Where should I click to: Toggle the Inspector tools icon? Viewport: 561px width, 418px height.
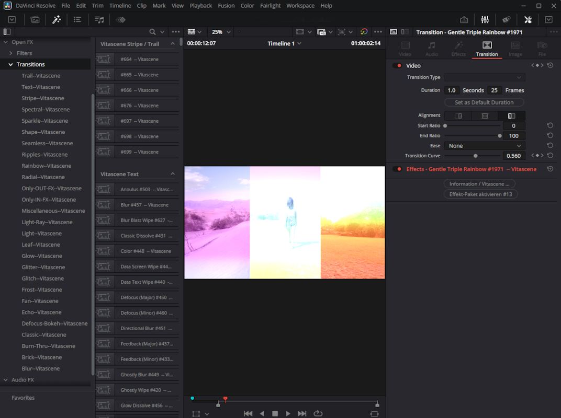click(528, 19)
